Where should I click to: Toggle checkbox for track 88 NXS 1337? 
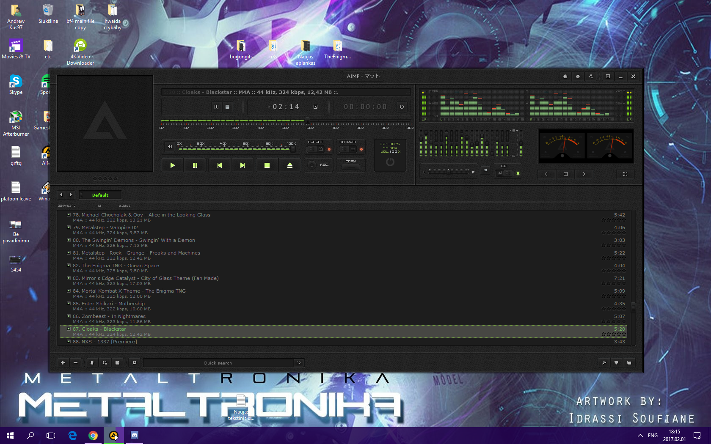click(69, 342)
